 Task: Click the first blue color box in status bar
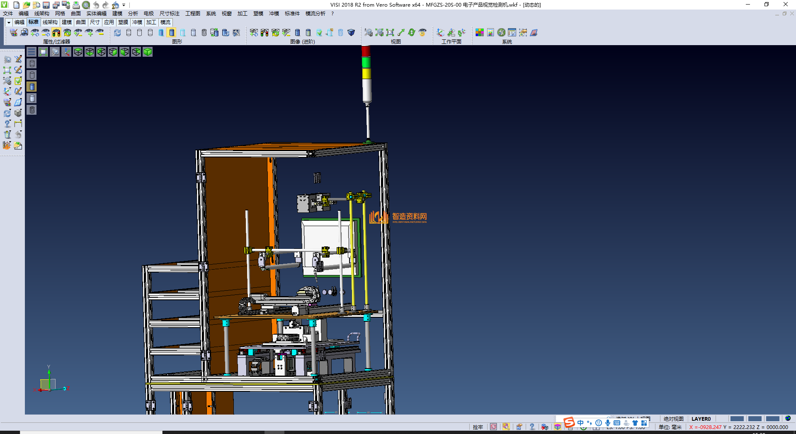point(737,419)
